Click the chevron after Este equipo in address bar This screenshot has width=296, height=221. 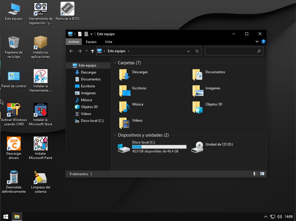tap(129, 51)
